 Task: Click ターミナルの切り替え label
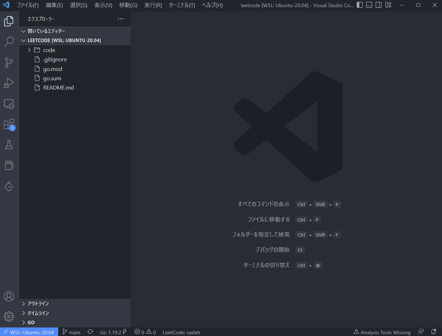[x=266, y=265]
